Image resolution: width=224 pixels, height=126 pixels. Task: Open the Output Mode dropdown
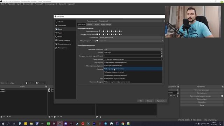click(131, 21)
